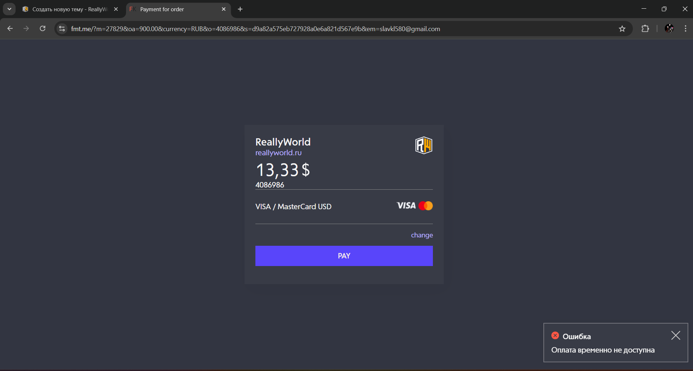This screenshot has height=371, width=693.
Task: Click the VISA card logo
Action: [x=406, y=206]
